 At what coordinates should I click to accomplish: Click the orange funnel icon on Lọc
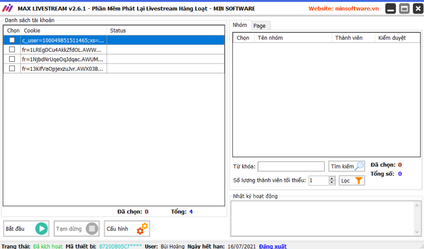click(x=359, y=181)
